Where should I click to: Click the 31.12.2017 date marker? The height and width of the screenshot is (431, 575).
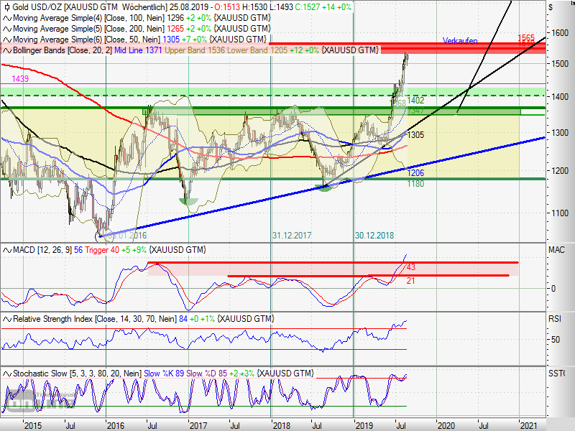(x=292, y=236)
